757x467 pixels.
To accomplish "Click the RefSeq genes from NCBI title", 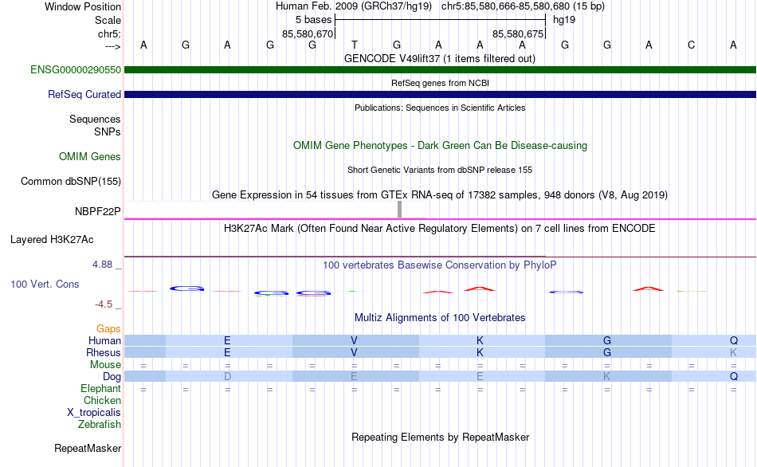I will coord(440,83).
